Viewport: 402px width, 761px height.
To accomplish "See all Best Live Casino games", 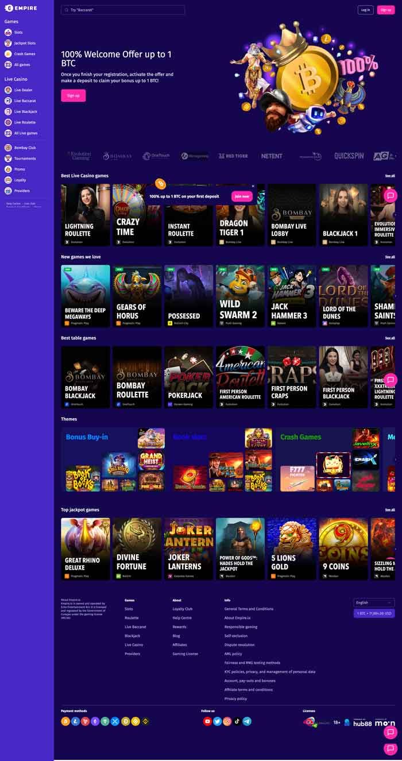I will [390, 176].
